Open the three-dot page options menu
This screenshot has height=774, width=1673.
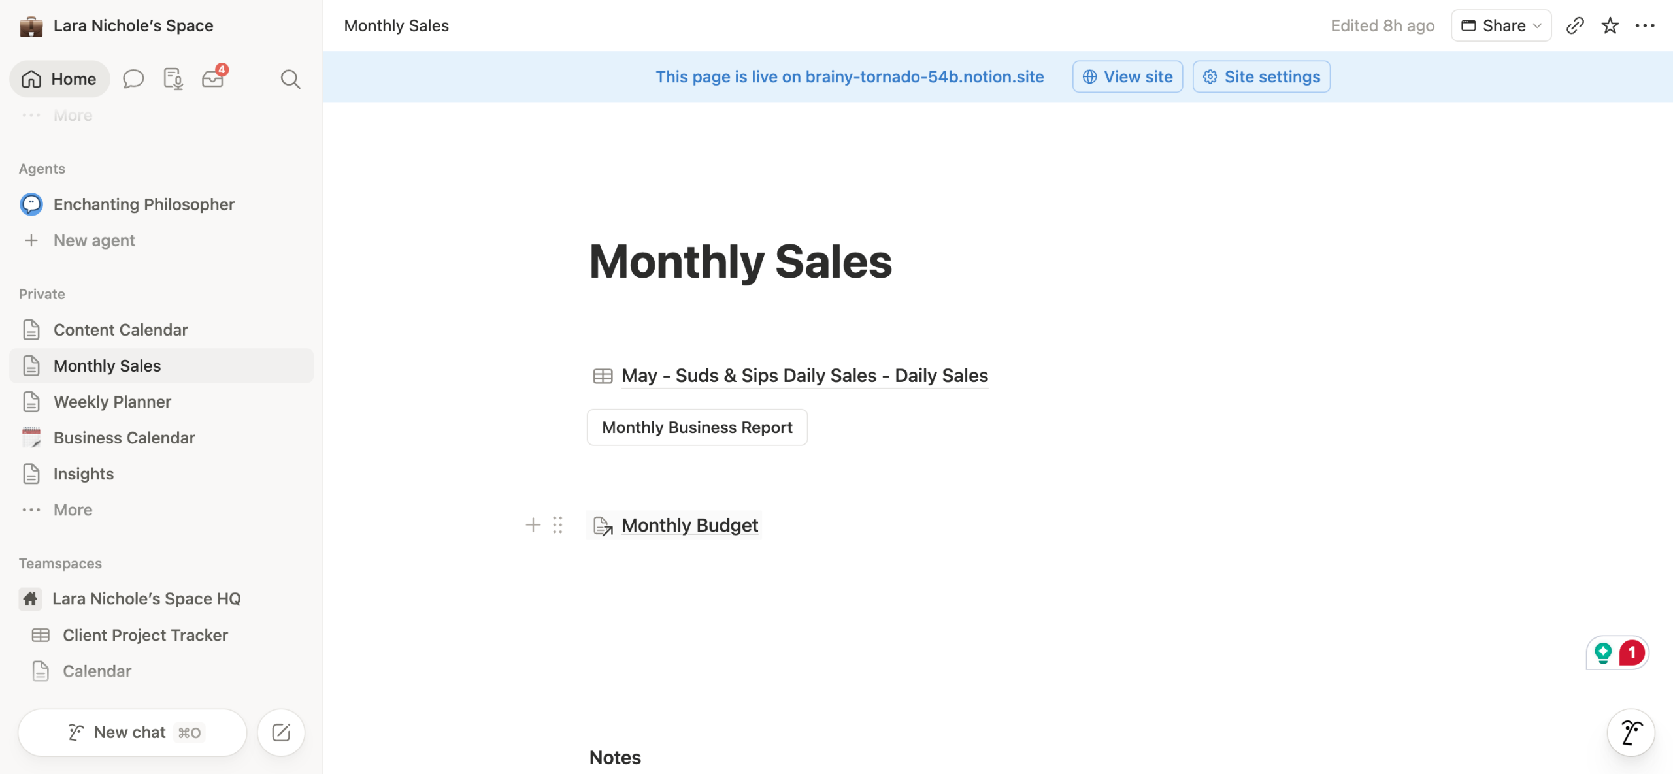pos(1645,25)
